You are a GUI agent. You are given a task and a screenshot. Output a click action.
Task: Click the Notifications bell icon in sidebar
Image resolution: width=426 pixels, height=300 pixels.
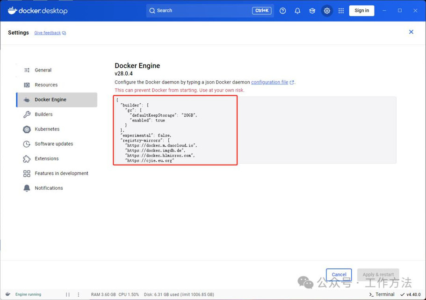click(27, 188)
